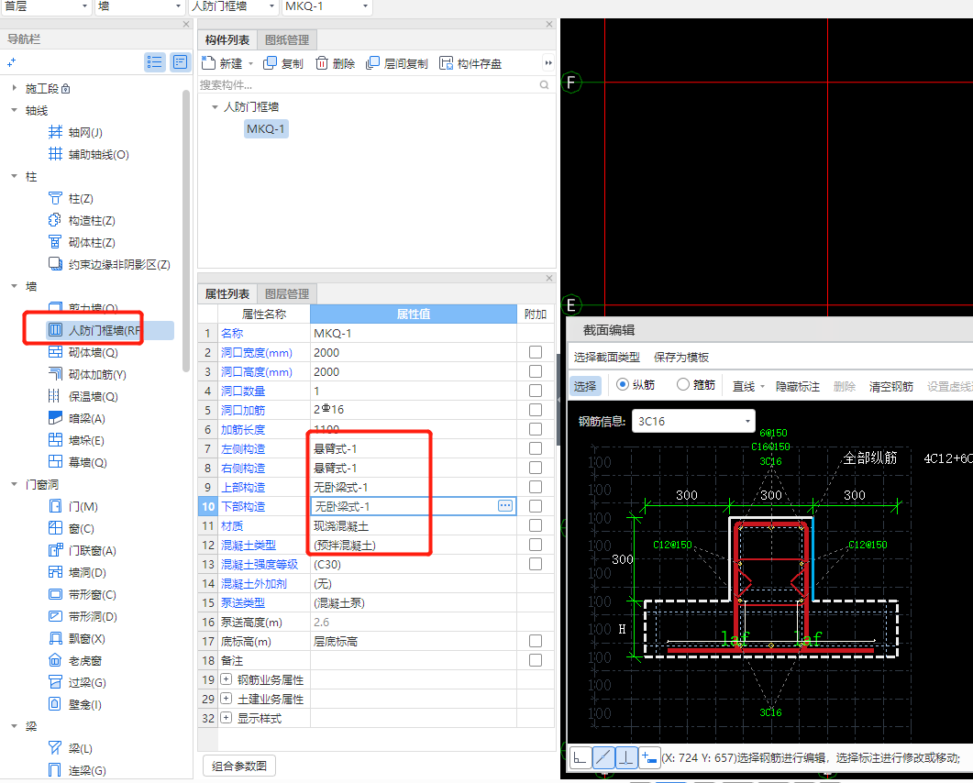Click the add plus icon in navigation bar

click(x=11, y=62)
